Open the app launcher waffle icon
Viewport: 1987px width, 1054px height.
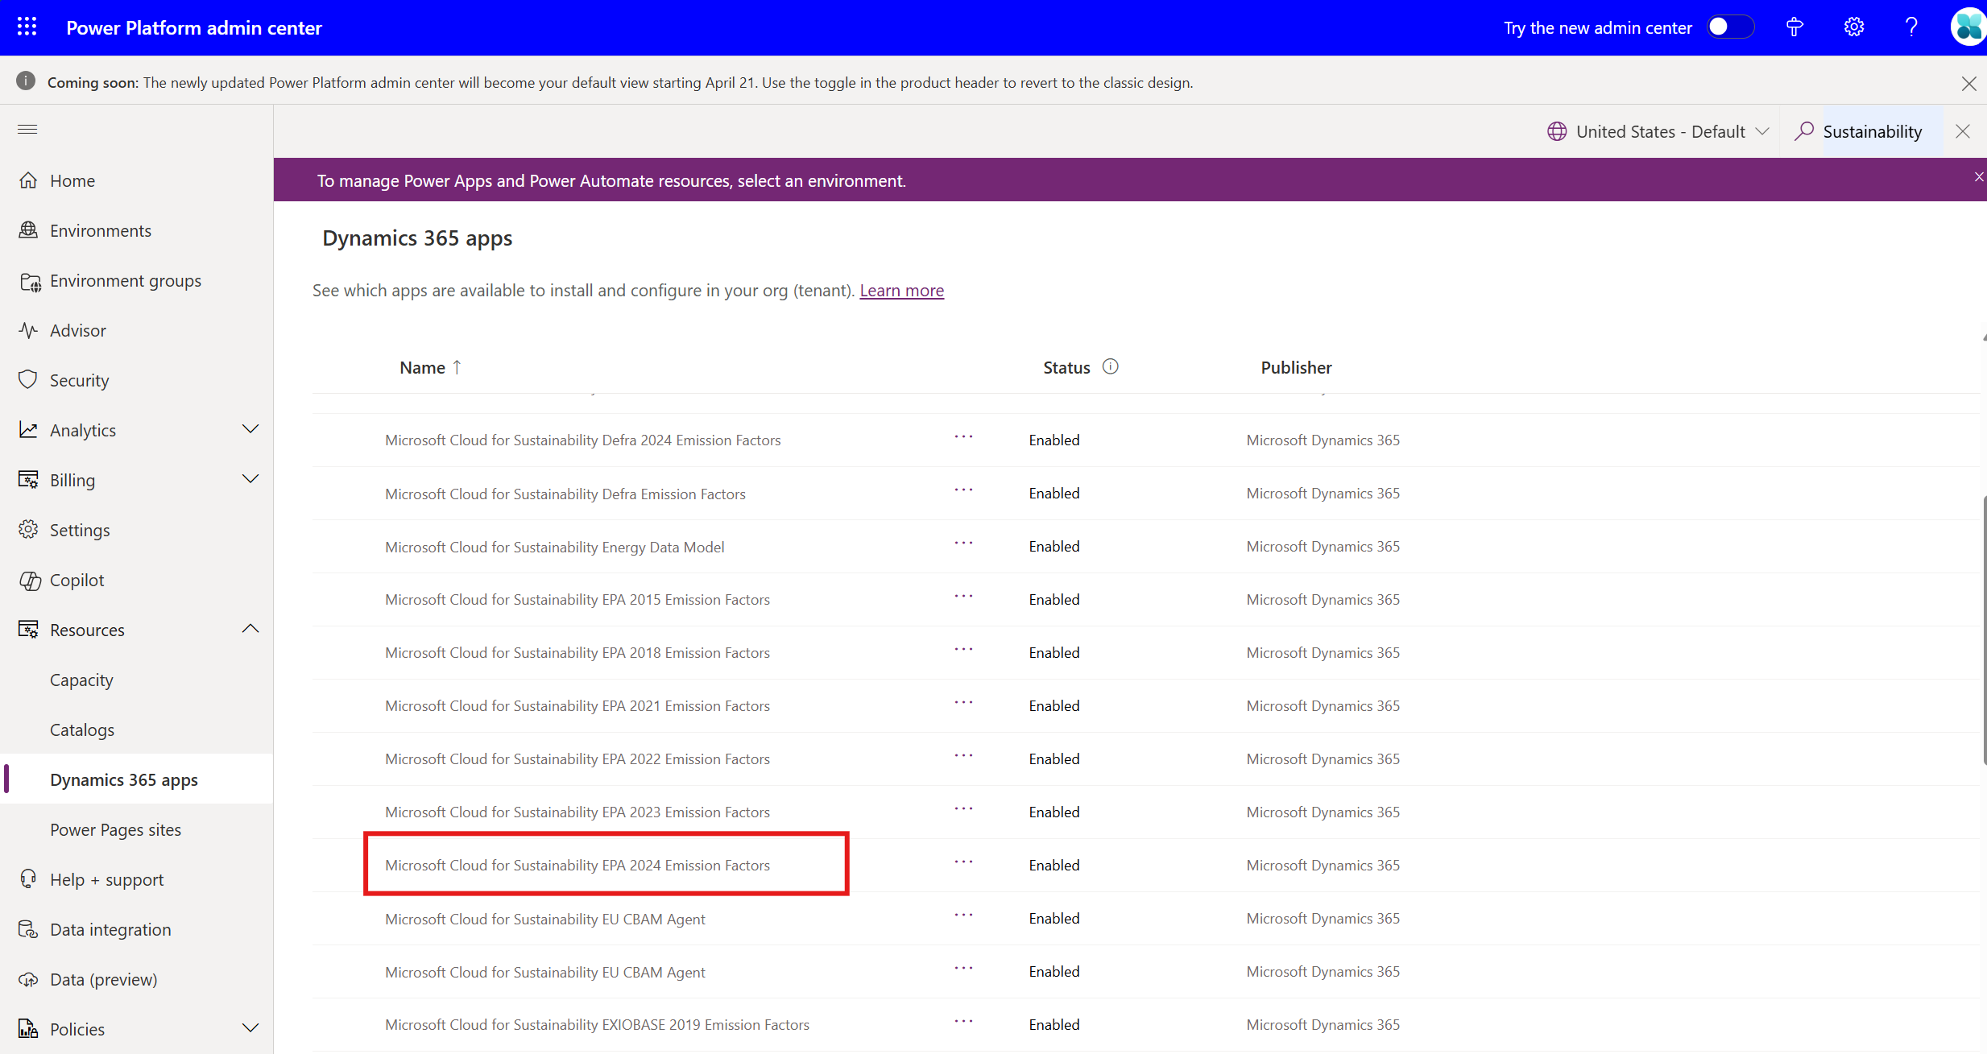click(27, 27)
